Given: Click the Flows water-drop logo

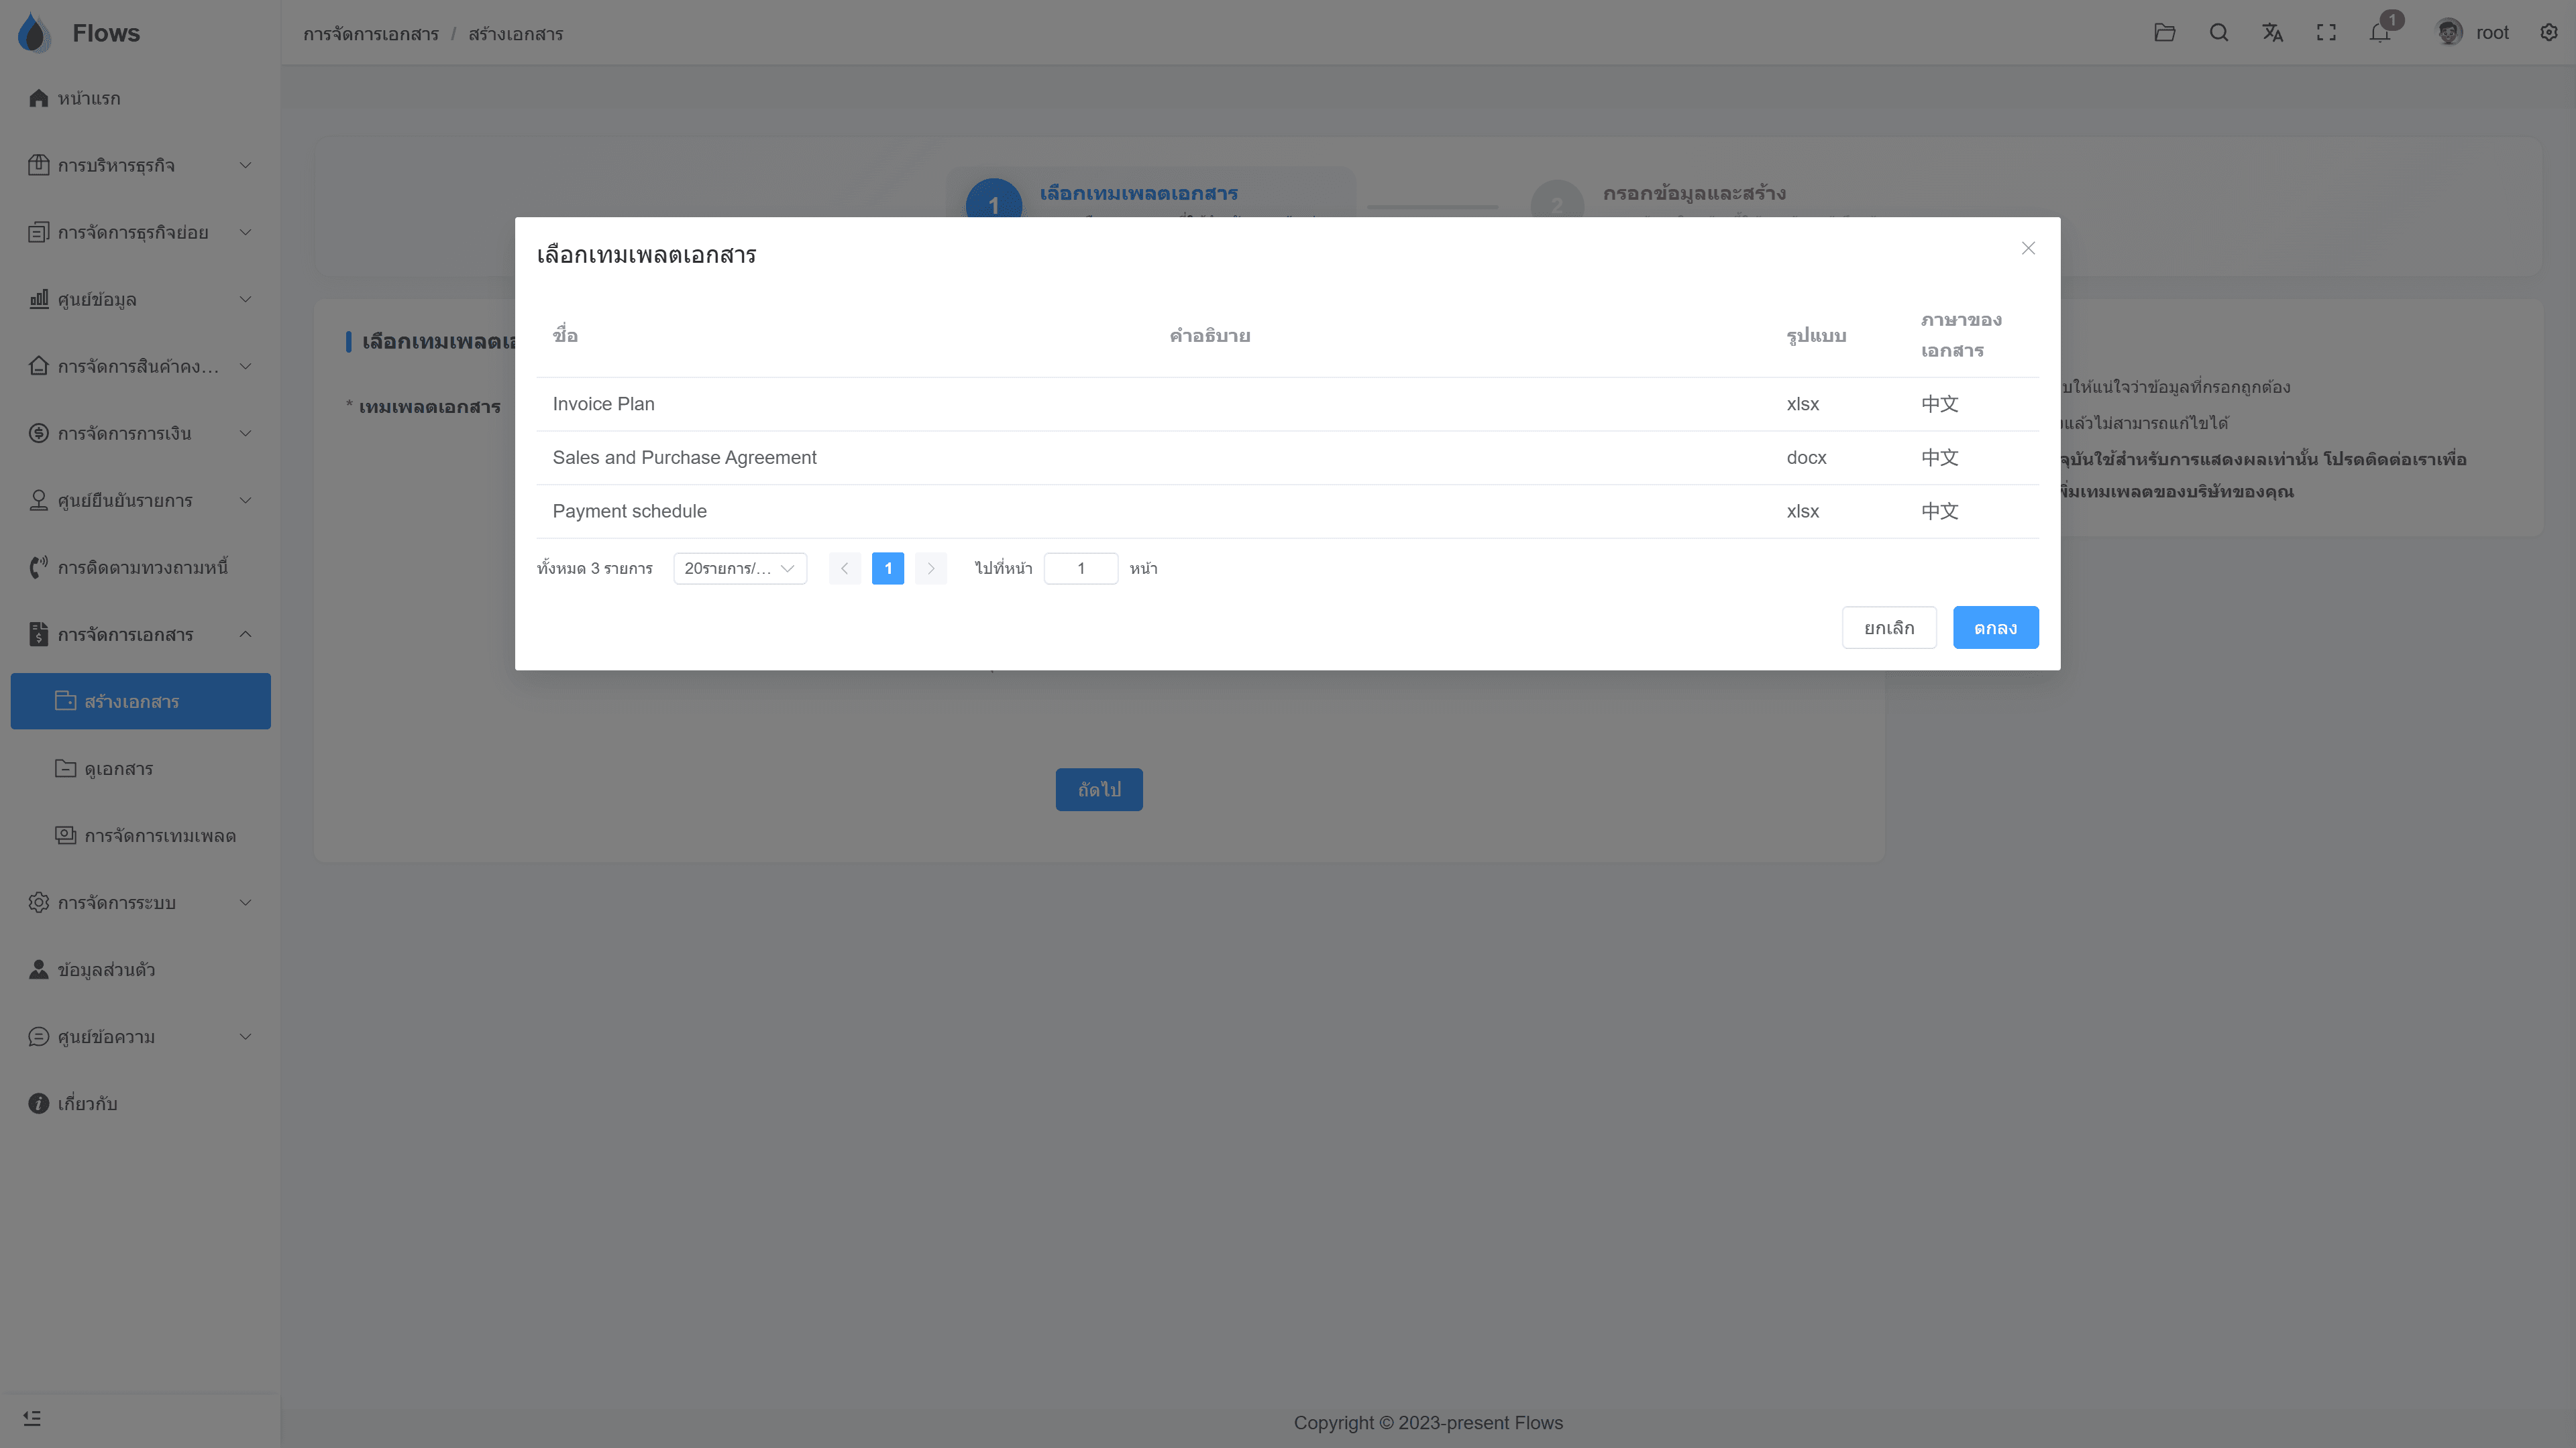Looking at the screenshot, I should (34, 33).
